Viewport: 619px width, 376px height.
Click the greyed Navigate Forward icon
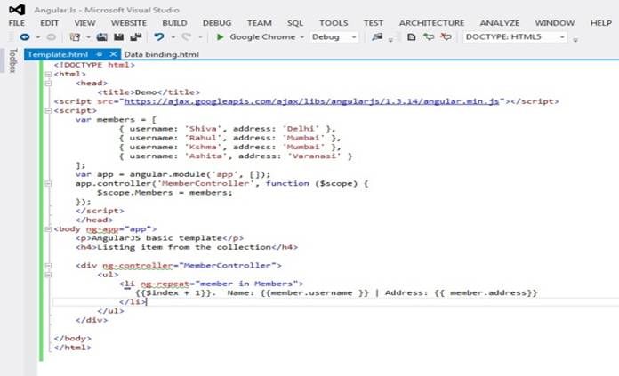pos(51,37)
